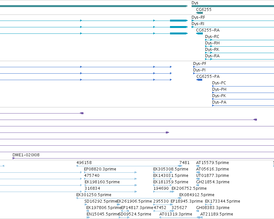Select the Dys-RK transcript label
The image size is (274, 219).
[x=212, y=50]
